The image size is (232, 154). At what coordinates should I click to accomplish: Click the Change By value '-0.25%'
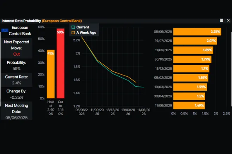point(17,97)
